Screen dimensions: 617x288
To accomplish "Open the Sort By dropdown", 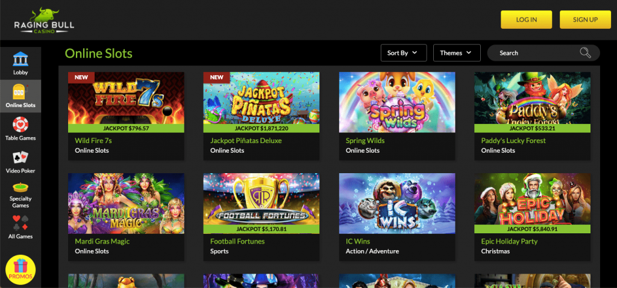I will point(404,53).
